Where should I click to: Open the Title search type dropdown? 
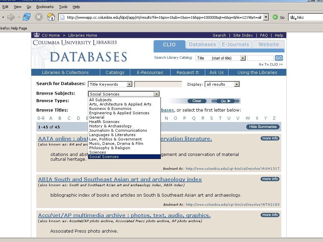pyautogui.click(x=243, y=58)
